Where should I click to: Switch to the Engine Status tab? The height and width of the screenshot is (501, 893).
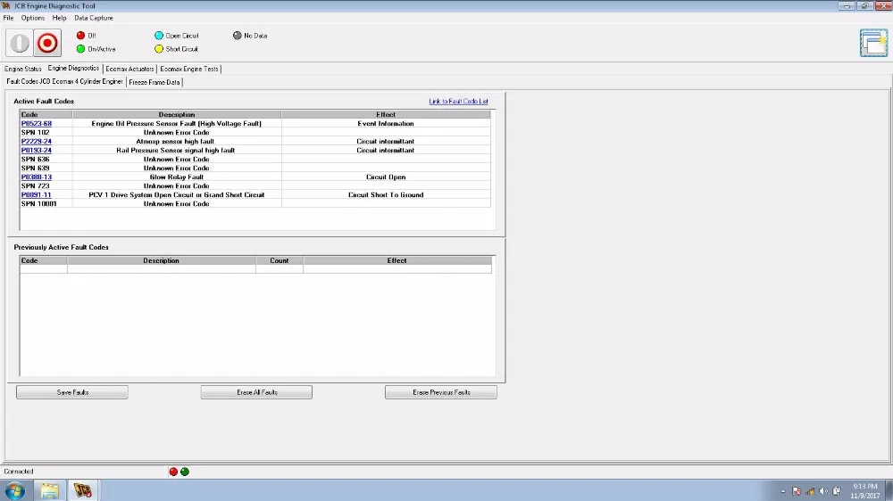23,69
